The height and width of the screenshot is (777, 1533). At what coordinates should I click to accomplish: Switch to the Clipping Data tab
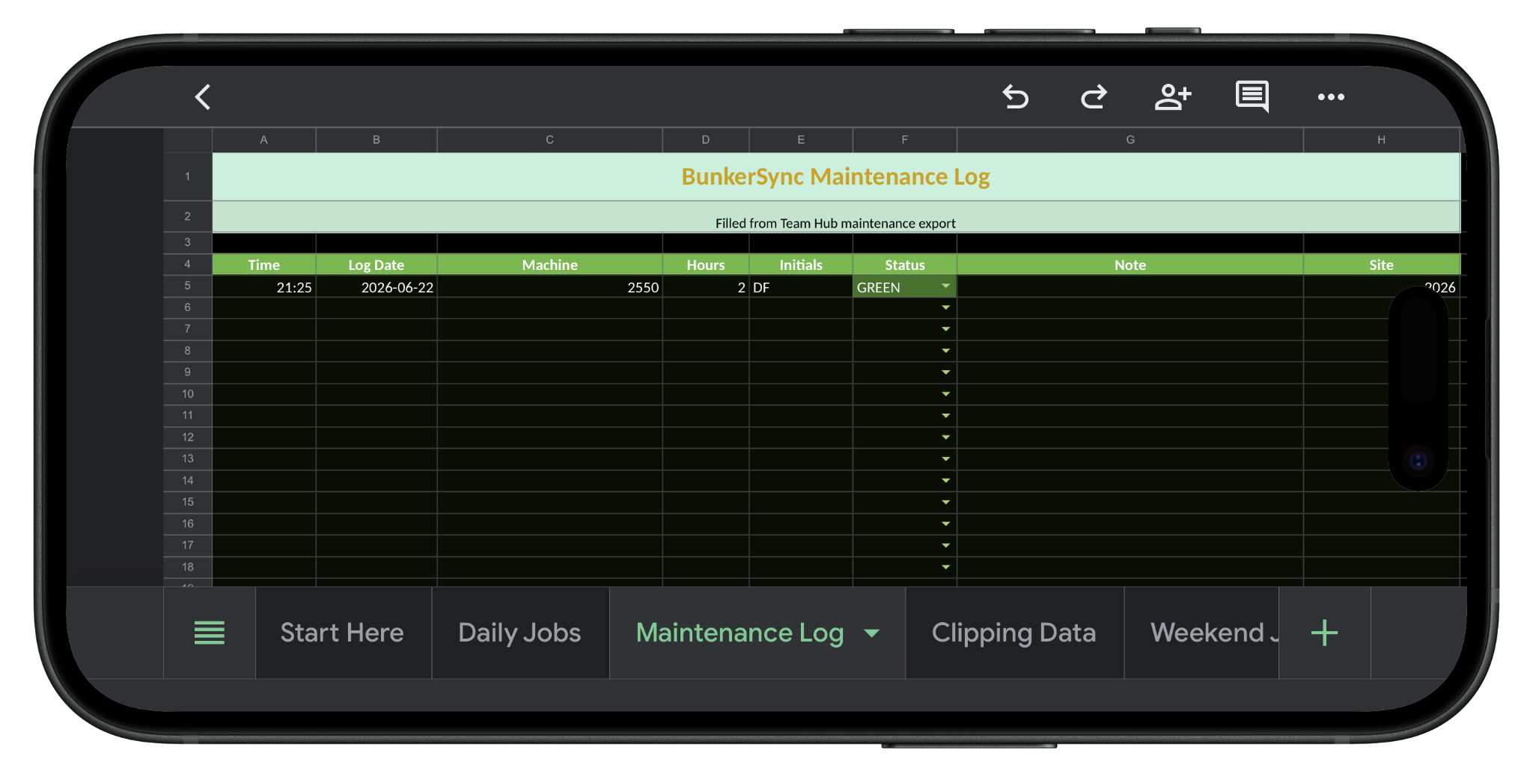(x=1014, y=633)
